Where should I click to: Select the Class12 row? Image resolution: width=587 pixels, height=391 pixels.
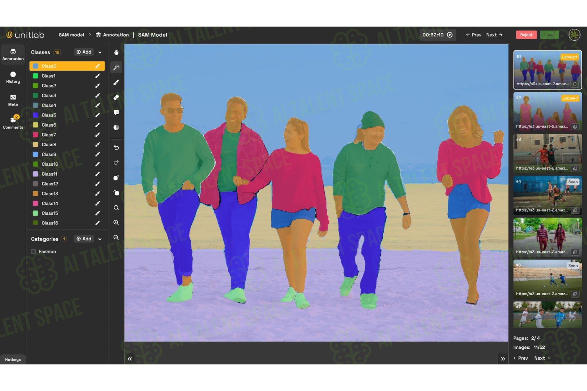[67, 184]
